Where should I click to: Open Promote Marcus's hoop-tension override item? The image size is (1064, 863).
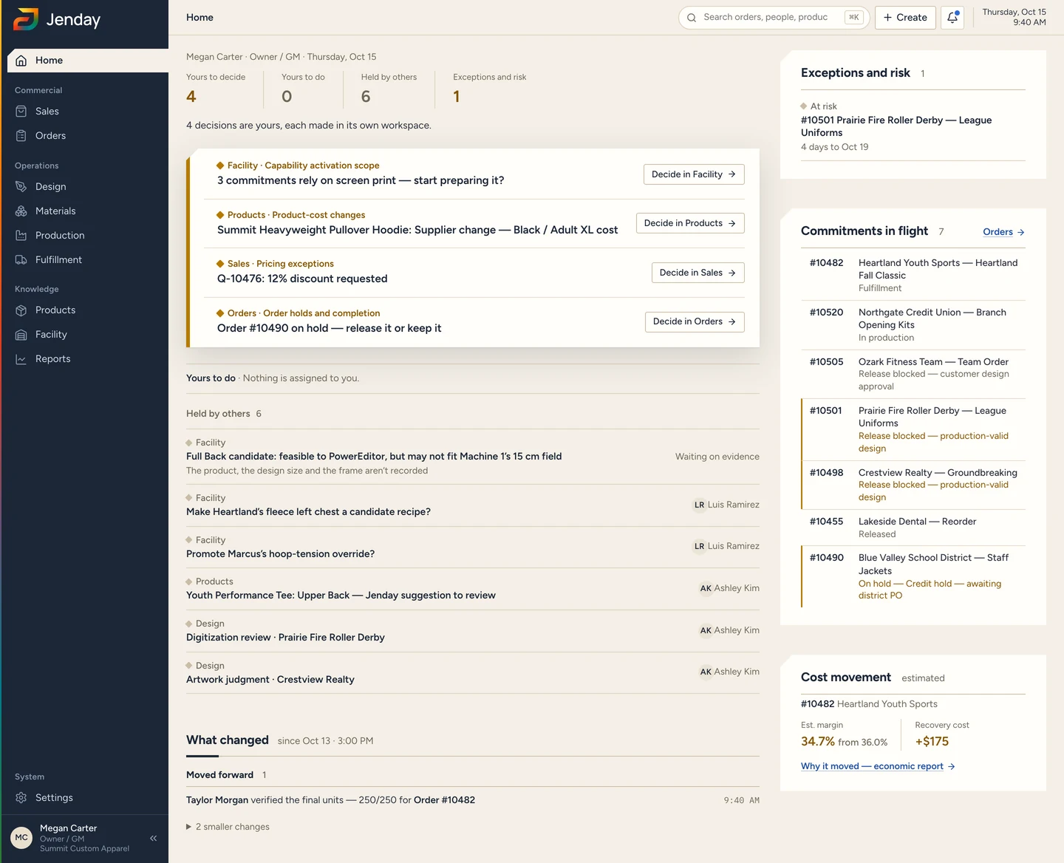(473, 548)
